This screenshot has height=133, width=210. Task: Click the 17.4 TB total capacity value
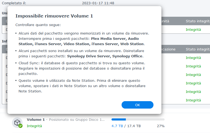click(134, 126)
